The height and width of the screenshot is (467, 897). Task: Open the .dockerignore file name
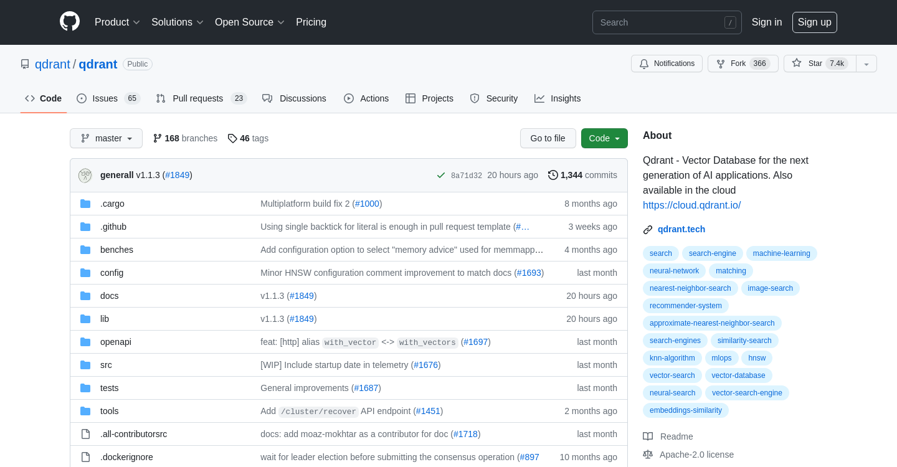pos(126,457)
